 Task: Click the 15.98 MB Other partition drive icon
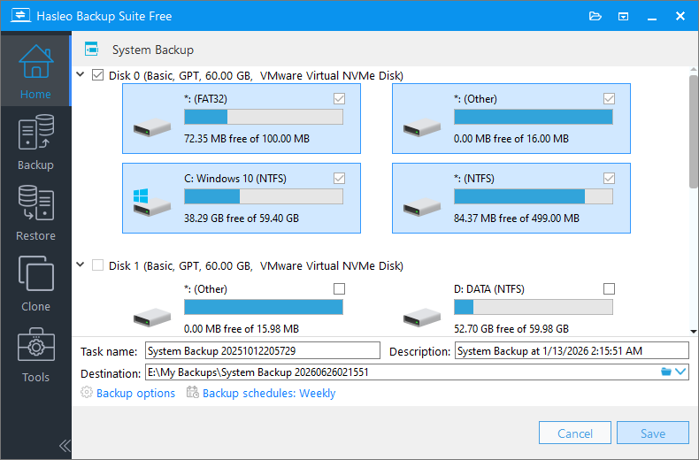coord(152,318)
